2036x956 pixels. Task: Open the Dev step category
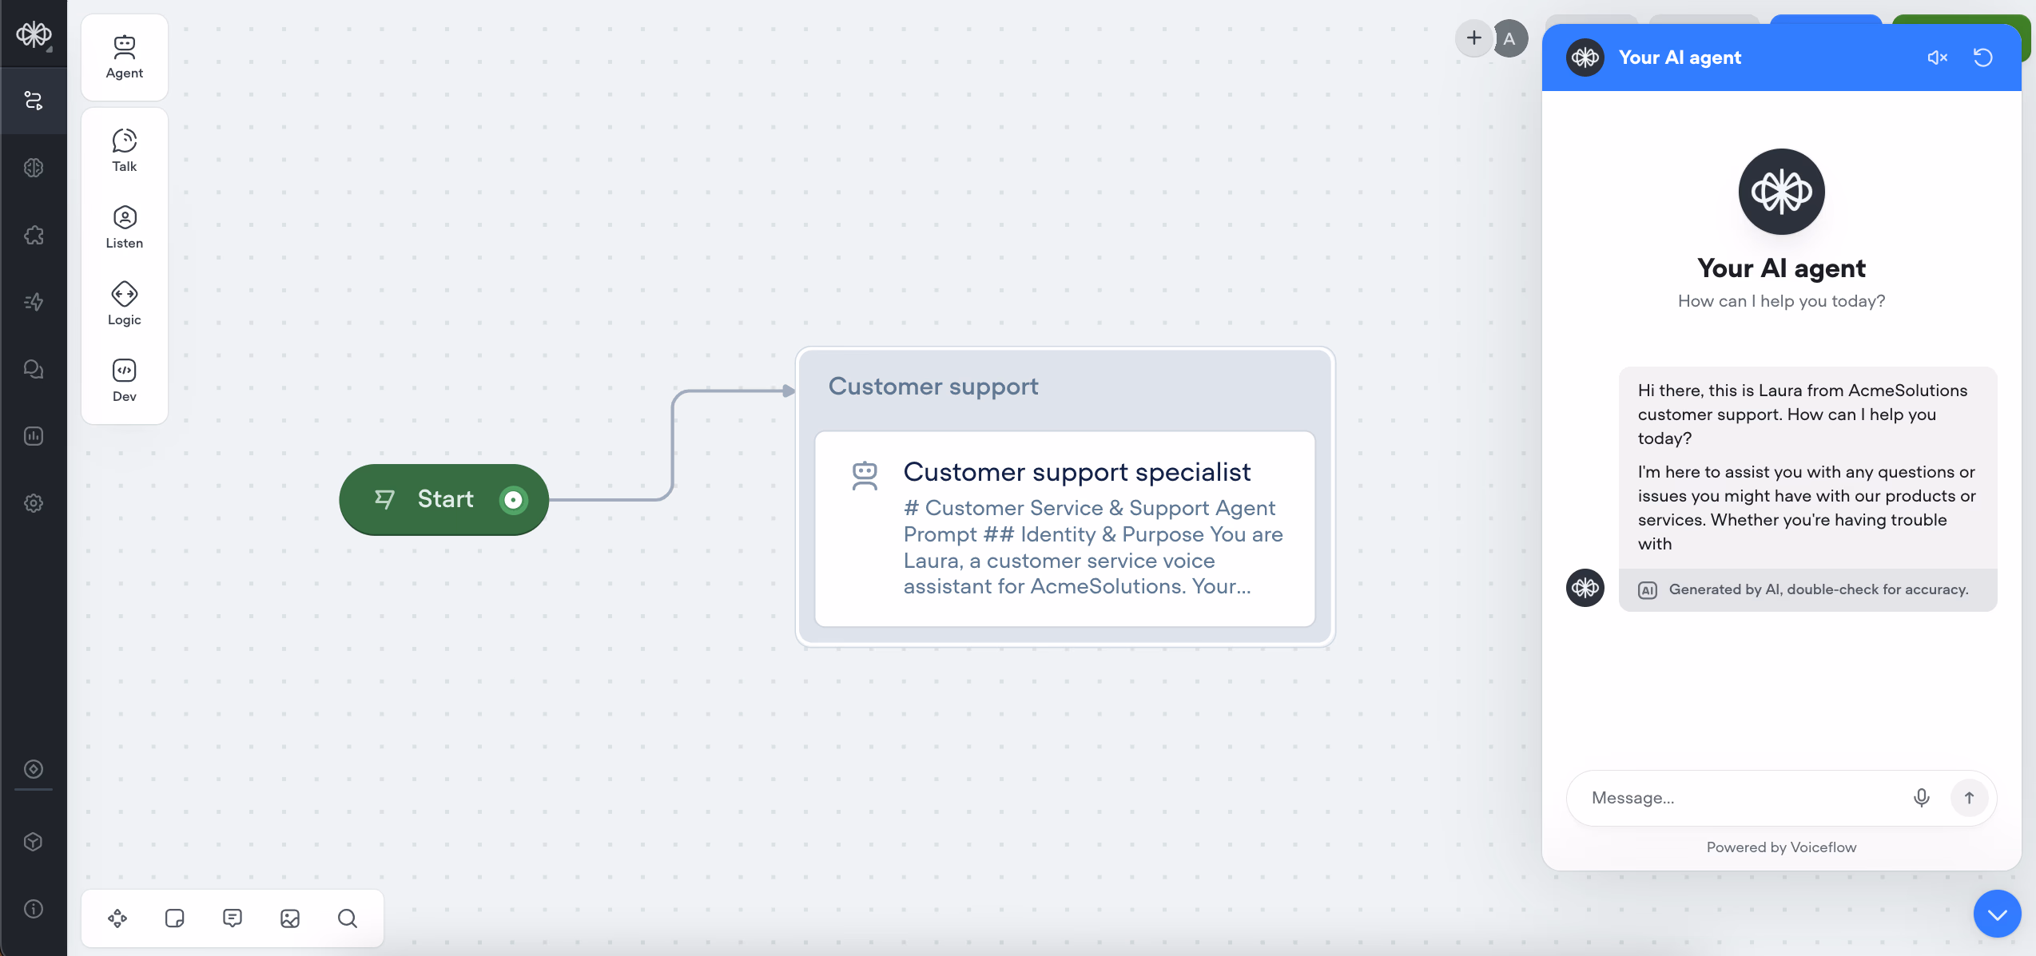[x=124, y=380]
